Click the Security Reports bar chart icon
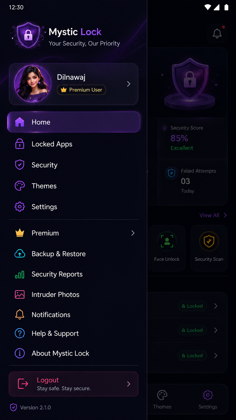This screenshot has height=420, width=236. (20, 274)
